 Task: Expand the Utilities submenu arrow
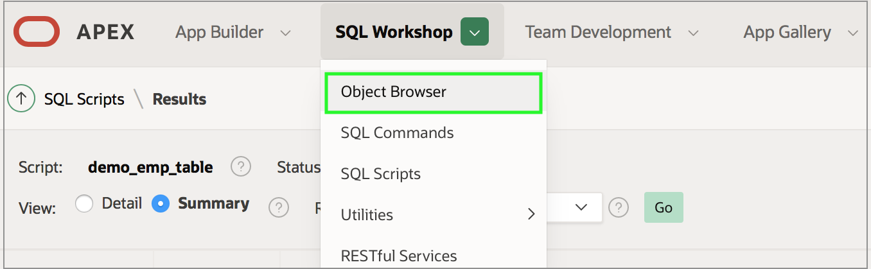point(531,214)
